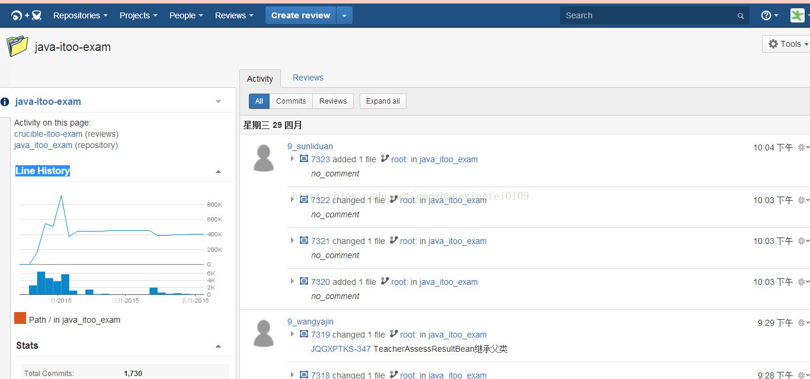Open gear menu for 9:29 commit
Viewport: 810px width, 379px height.
[803, 323]
